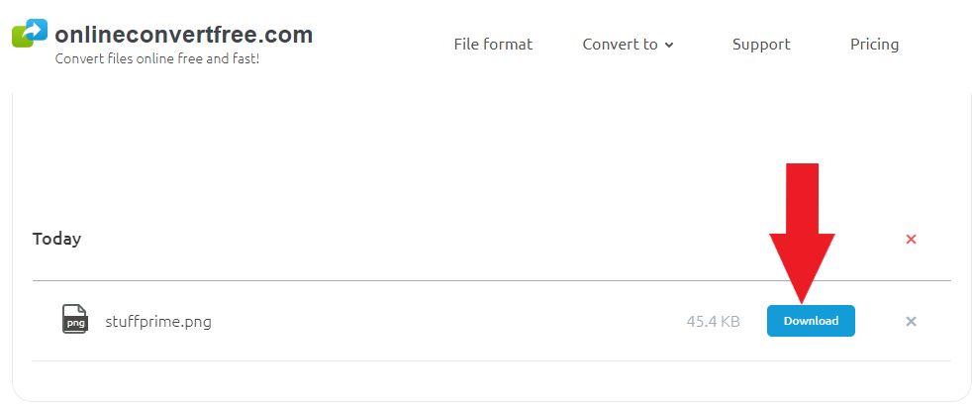Open the Convert to menu
This screenshot has width=972, height=406.
(621, 45)
